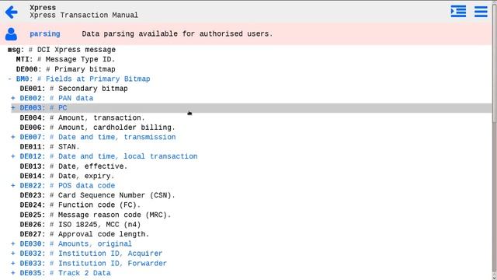Expand DE012 Date and time, local transaction

(x=13, y=156)
